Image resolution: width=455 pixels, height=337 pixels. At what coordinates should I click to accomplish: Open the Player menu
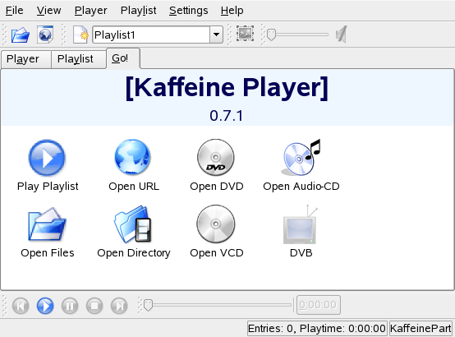coord(91,11)
